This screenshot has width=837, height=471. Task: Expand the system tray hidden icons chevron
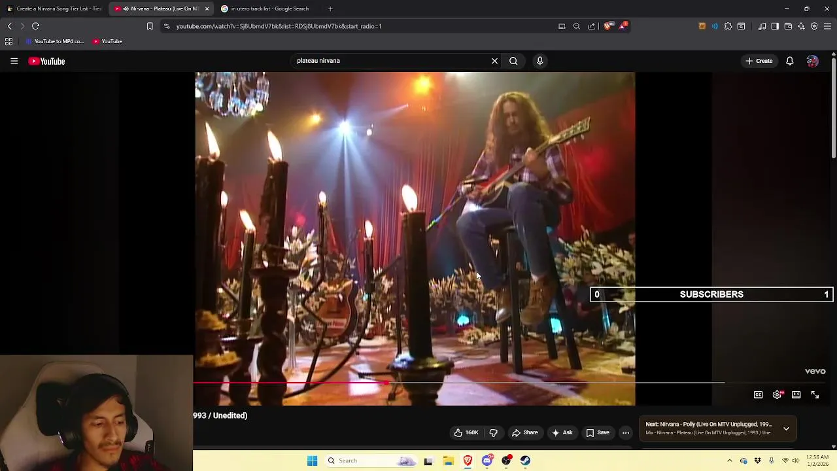point(730,461)
